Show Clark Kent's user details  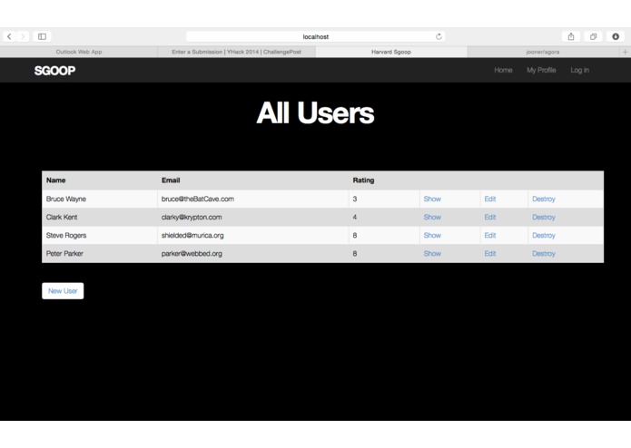coord(432,217)
